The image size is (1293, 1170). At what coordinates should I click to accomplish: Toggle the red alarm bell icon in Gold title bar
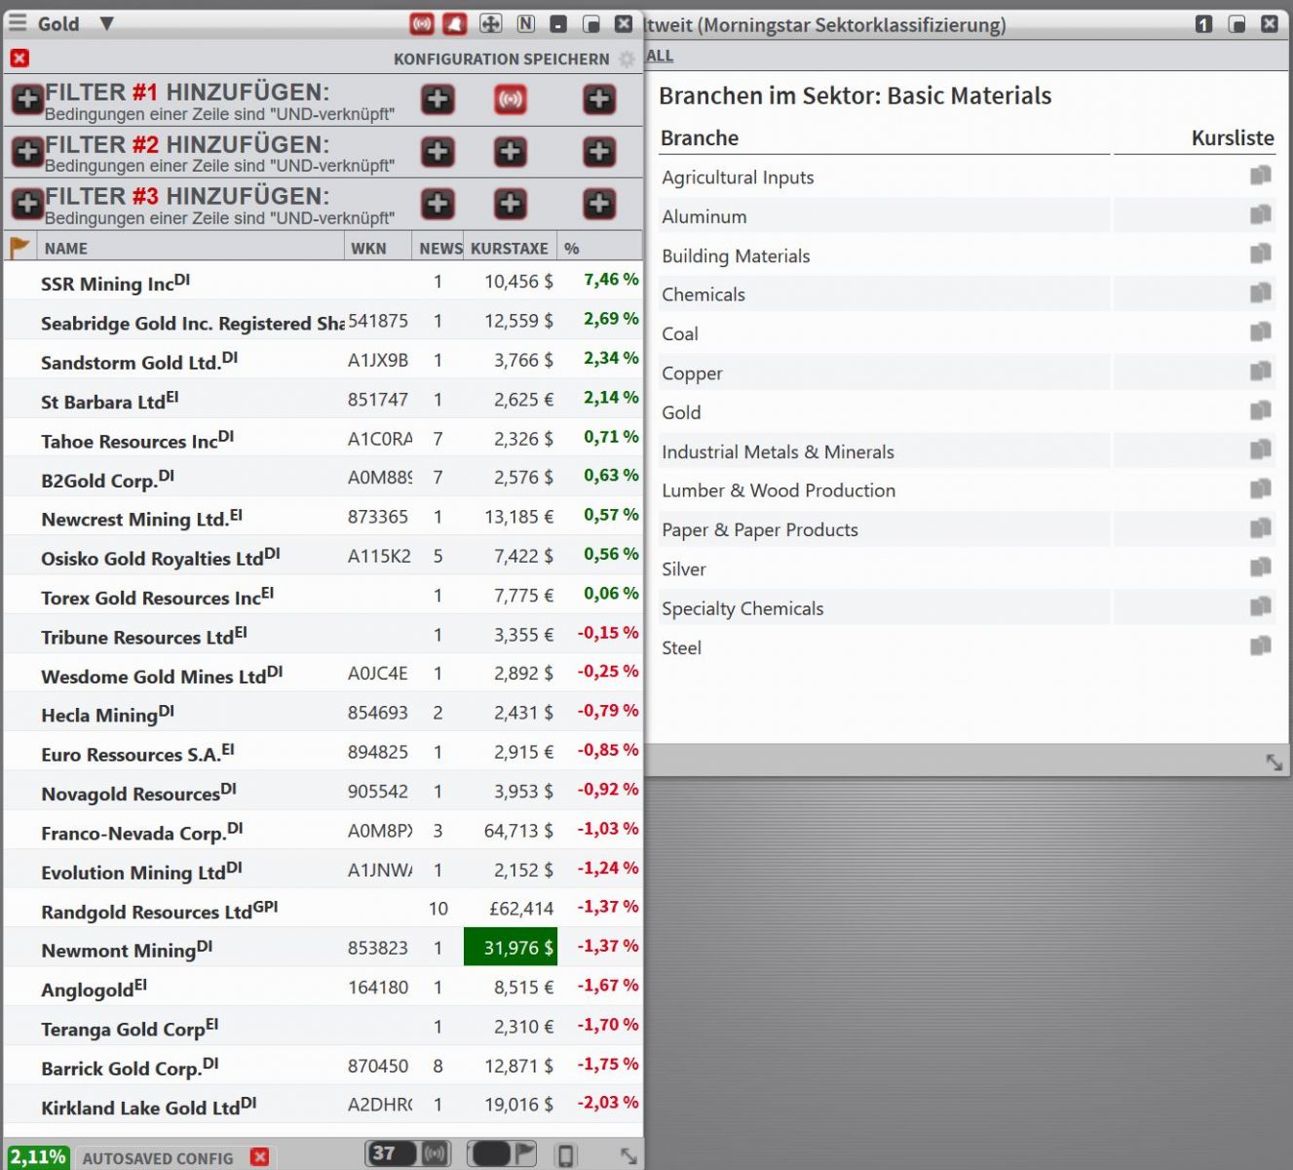tap(455, 23)
